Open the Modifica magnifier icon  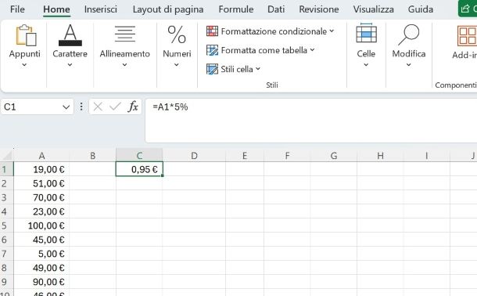point(408,34)
